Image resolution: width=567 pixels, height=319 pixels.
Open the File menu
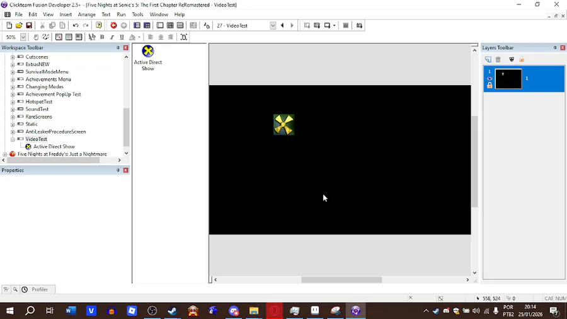tap(18, 14)
